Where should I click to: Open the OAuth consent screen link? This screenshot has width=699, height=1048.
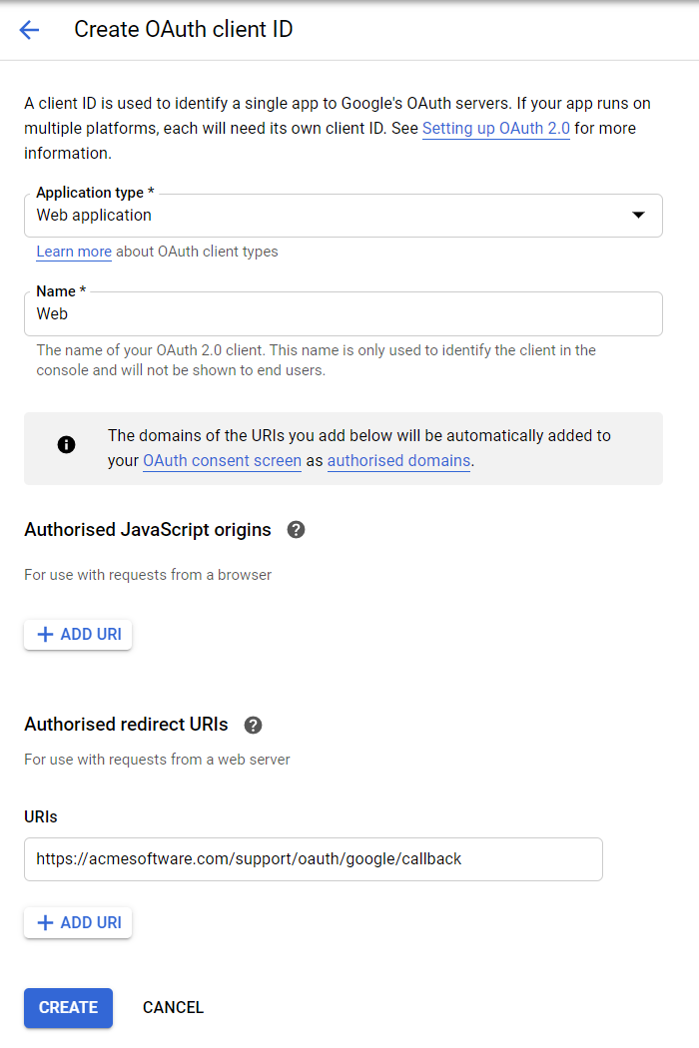(222, 461)
